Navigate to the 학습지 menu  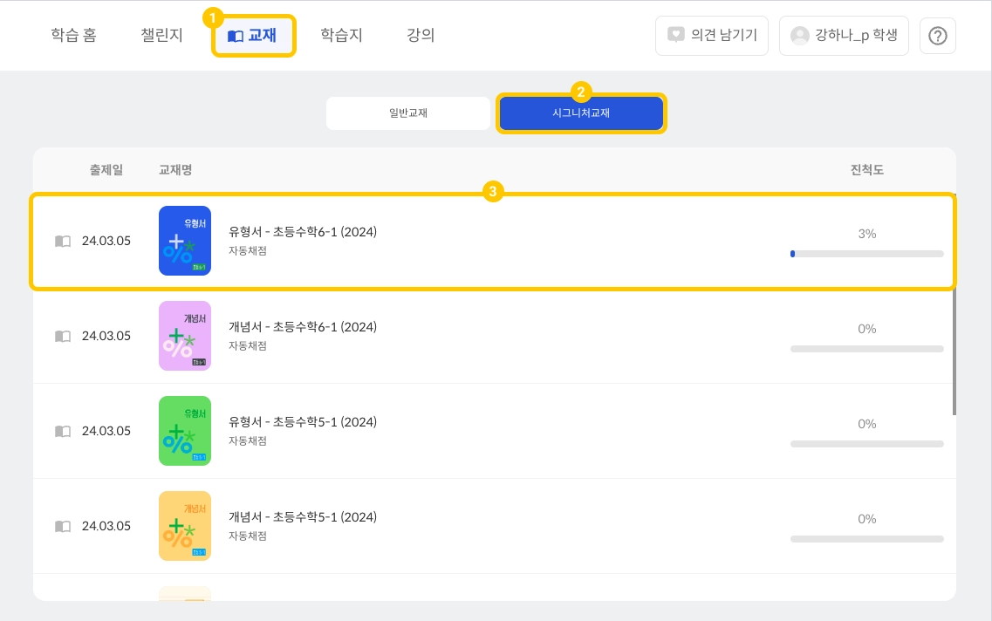pos(341,36)
